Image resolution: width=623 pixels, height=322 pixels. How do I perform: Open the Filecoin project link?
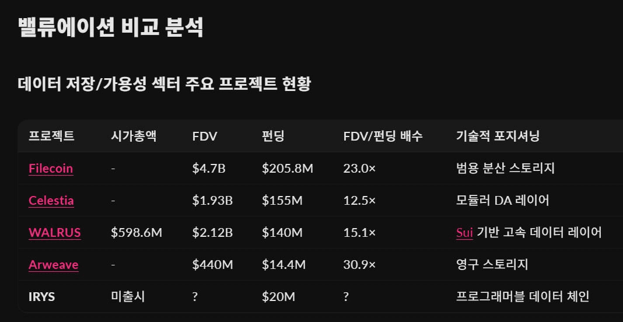tap(51, 169)
